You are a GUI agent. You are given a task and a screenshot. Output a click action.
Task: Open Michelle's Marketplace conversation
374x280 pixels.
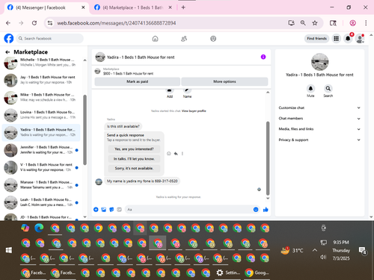click(41, 62)
